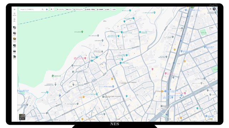Open the Recents history icon
The width and height of the screenshot is (229, 128).
click(14, 20)
